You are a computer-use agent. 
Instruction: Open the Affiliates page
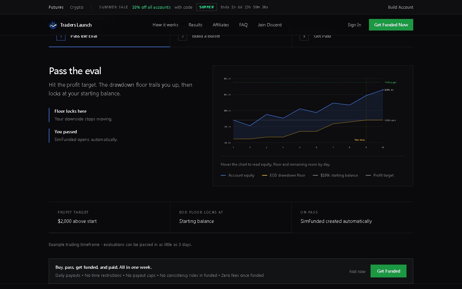coord(221,25)
